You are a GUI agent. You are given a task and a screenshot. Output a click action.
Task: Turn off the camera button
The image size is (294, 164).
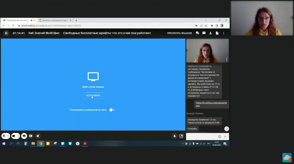pyautogui.click(x=14, y=136)
